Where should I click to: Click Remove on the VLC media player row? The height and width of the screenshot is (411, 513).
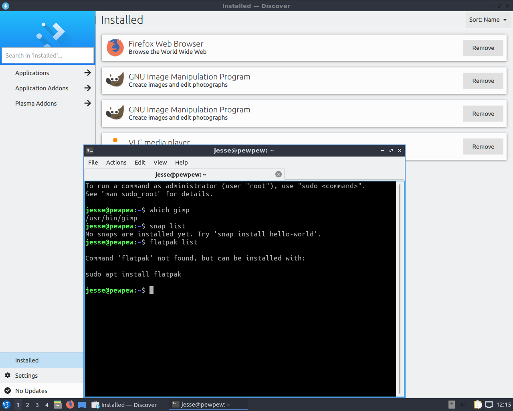[483, 146]
